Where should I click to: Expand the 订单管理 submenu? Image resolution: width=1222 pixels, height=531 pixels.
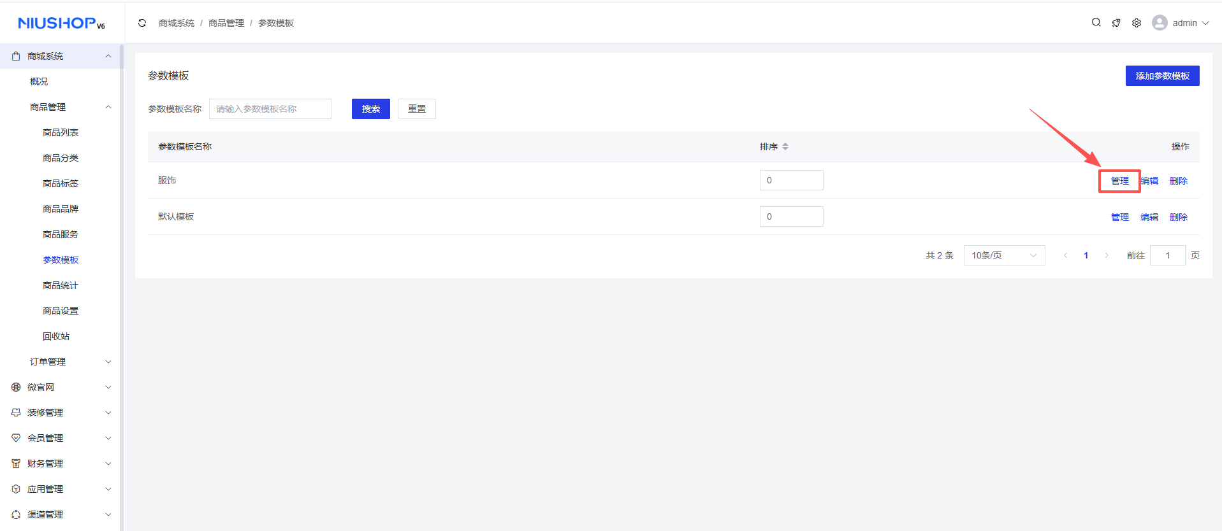click(x=108, y=362)
